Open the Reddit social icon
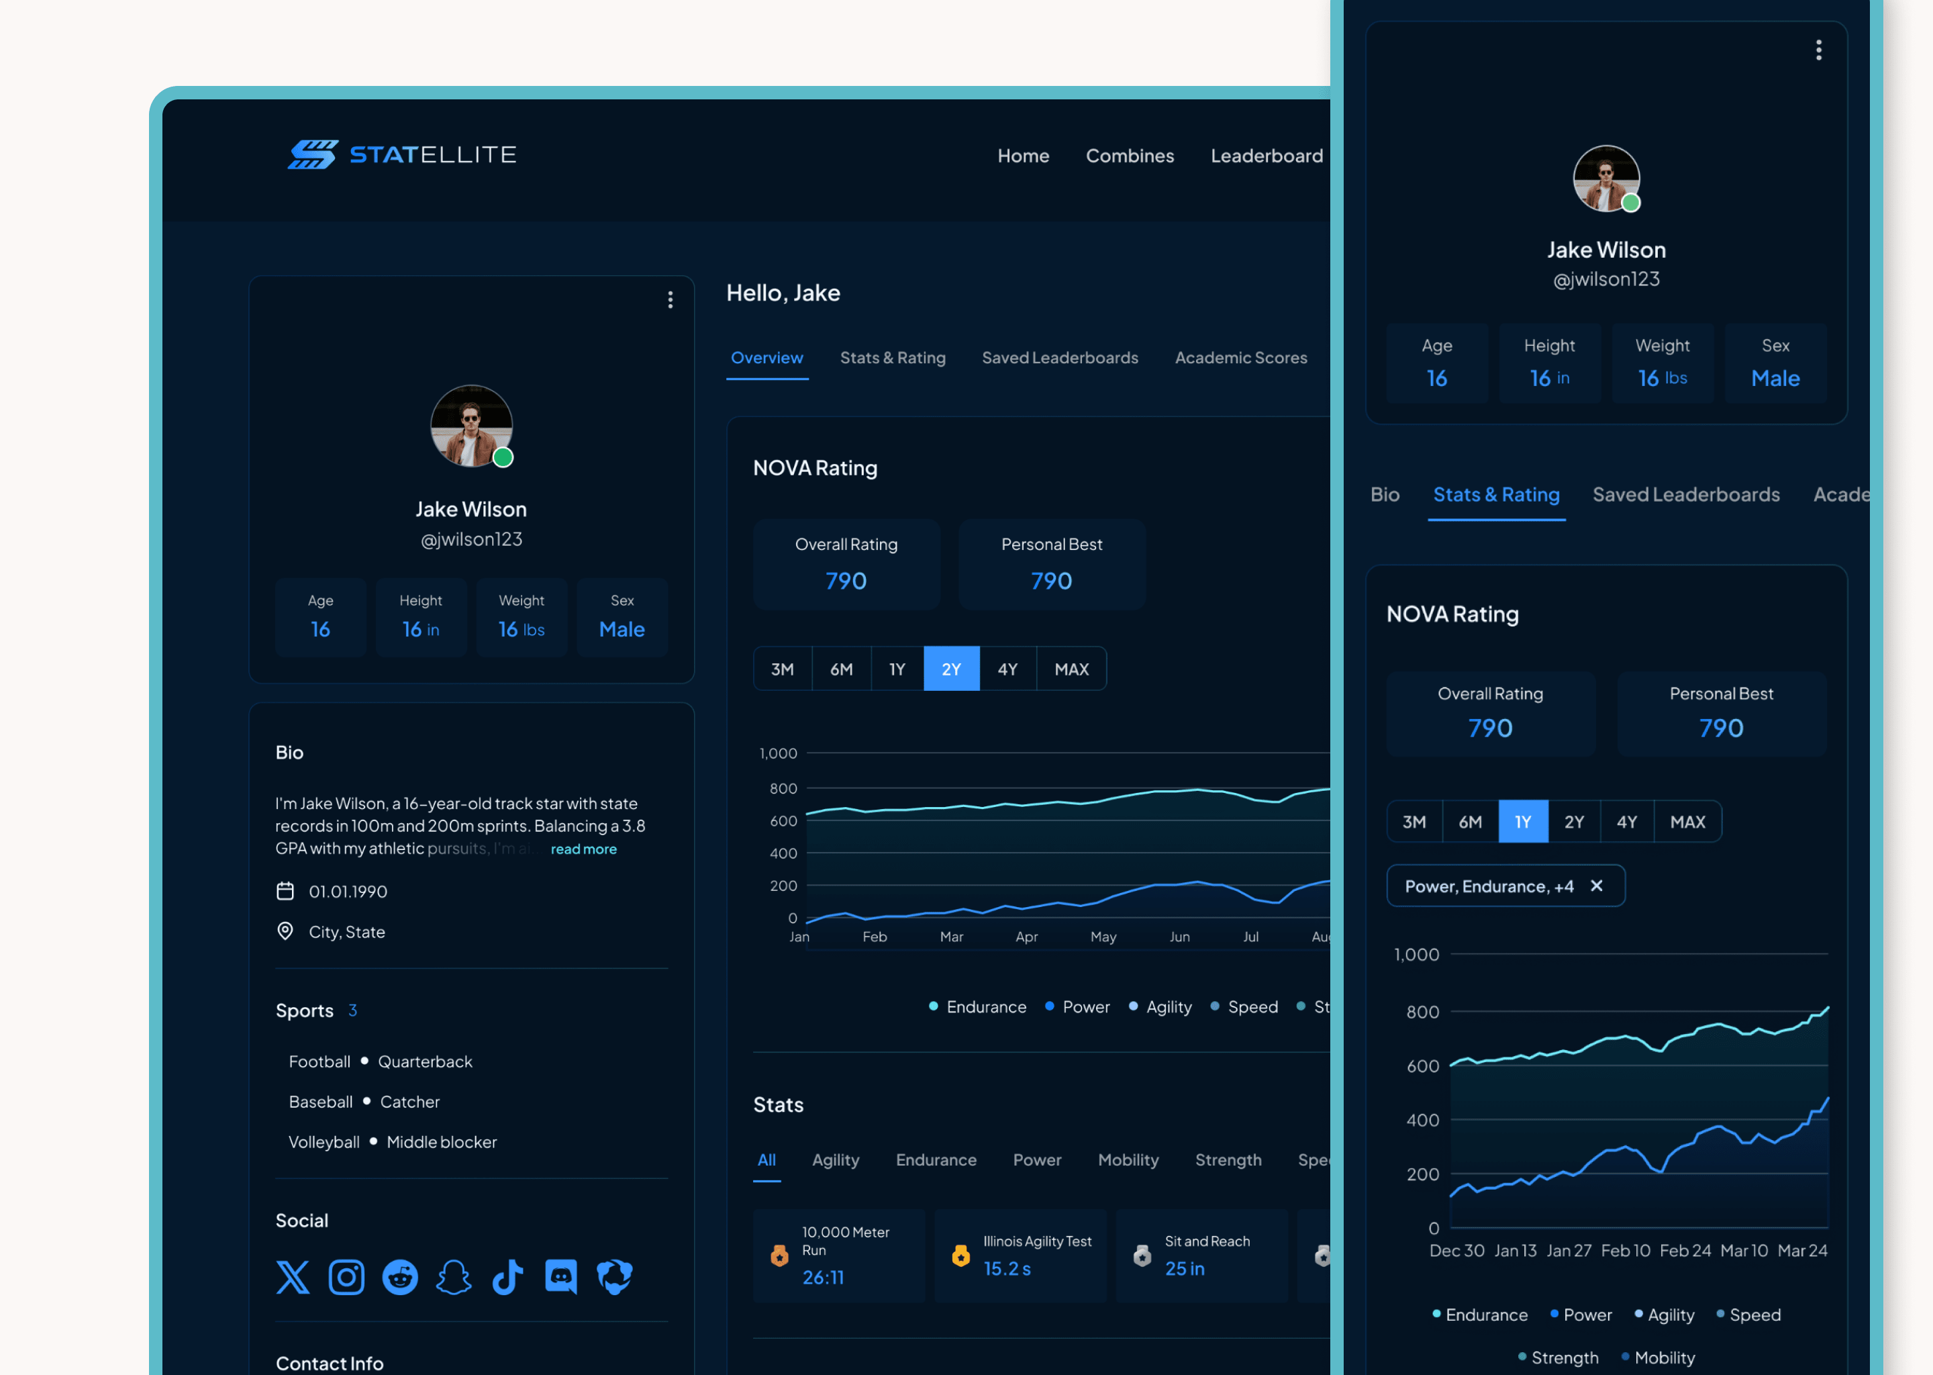The image size is (1933, 1375). pos(400,1277)
